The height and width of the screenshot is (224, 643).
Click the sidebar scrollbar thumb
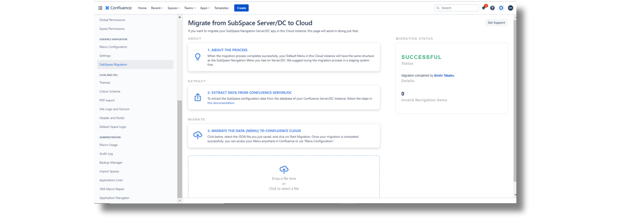pyautogui.click(x=180, y=148)
